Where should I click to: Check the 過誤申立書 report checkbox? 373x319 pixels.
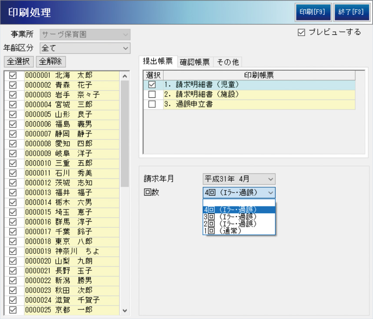(x=152, y=104)
